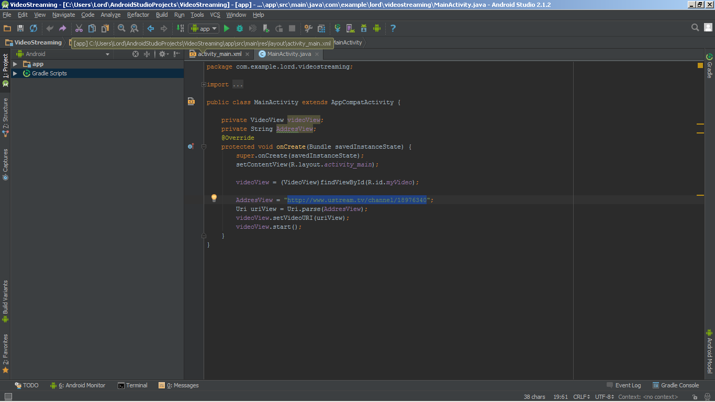Close the activity_main.xml tab

click(248, 54)
